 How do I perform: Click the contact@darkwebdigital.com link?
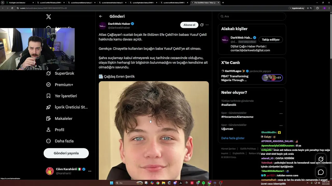250,50
